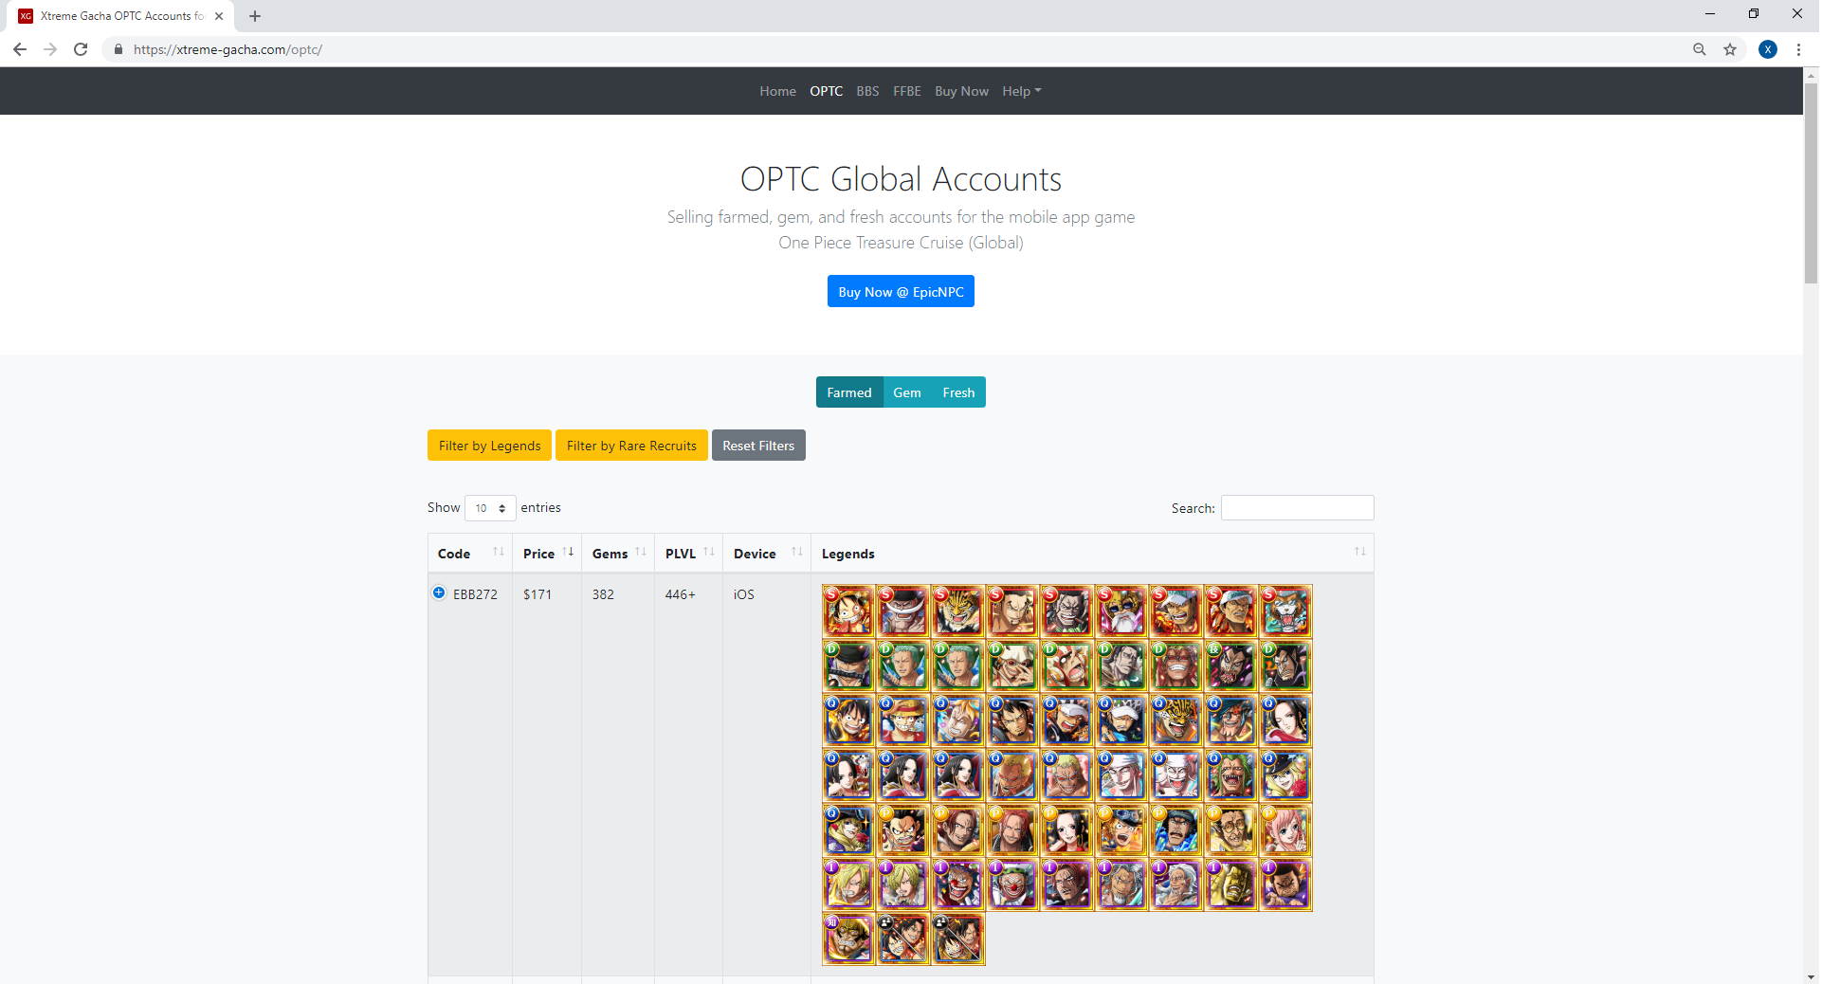The height and width of the screenshot is (984, 1822).
Task: Open the browser zoom magnifier icon
Action: pos(1700,49)
